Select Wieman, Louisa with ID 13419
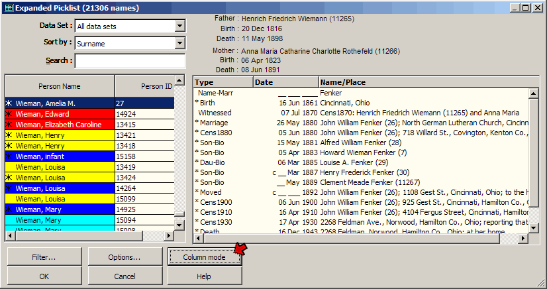The height and width of the screenshot is (289, 547). click(x=89, y=167)
